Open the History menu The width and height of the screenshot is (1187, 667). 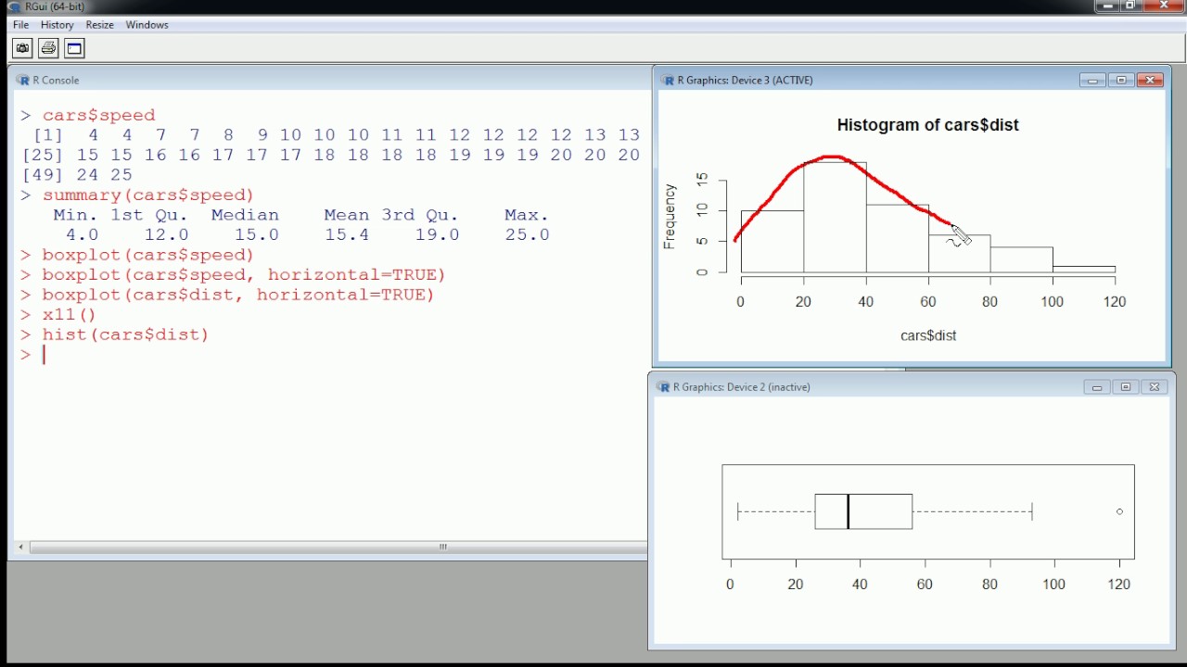pos(57,25)
